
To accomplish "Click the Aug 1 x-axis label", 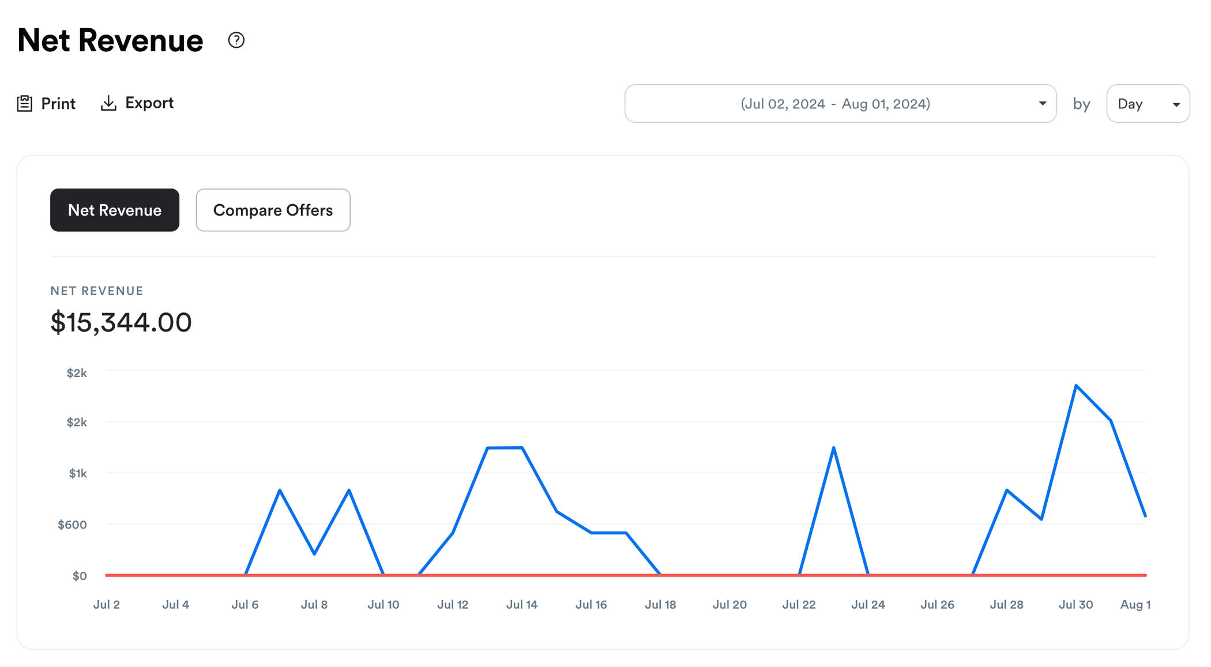I will 1135,605.
